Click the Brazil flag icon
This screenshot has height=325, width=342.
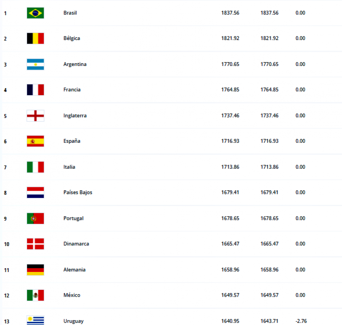click(x=35, y=13)
